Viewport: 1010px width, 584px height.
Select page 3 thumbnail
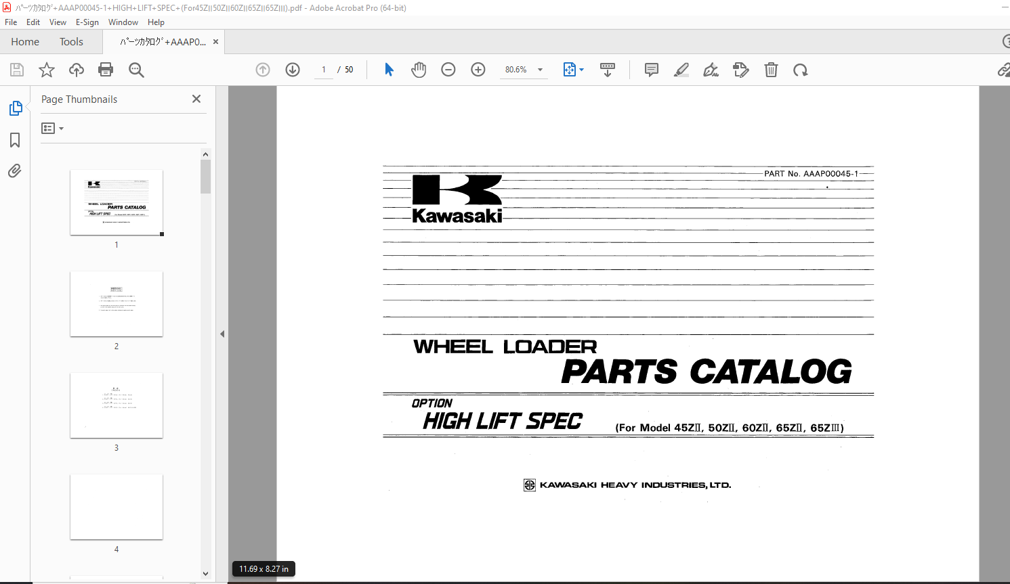(x=117, y=405)
